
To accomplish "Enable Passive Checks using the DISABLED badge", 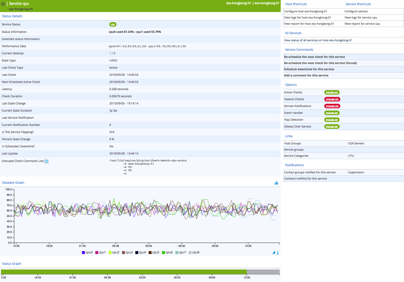I will [x=331, y=100].
